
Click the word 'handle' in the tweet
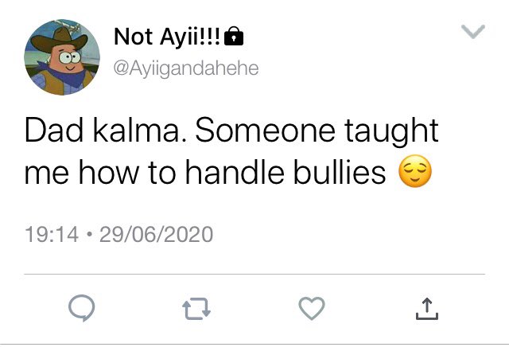[x=235, y=172]
